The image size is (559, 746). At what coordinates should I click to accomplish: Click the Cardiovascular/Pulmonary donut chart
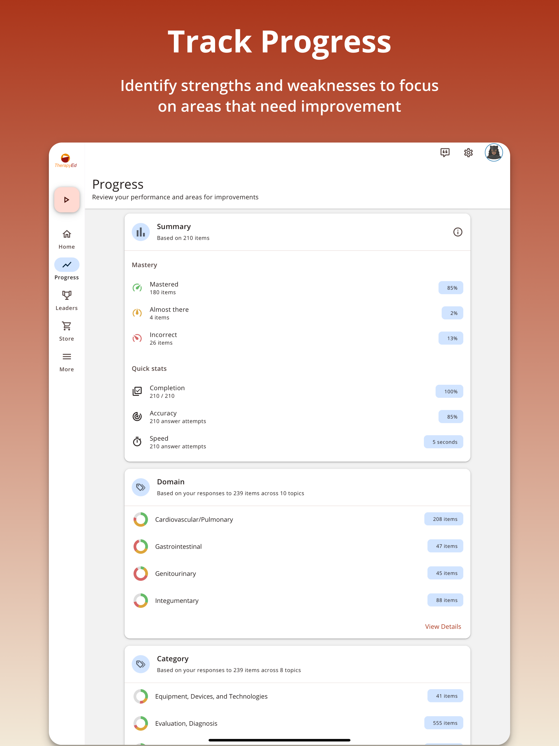pos(141,519)
